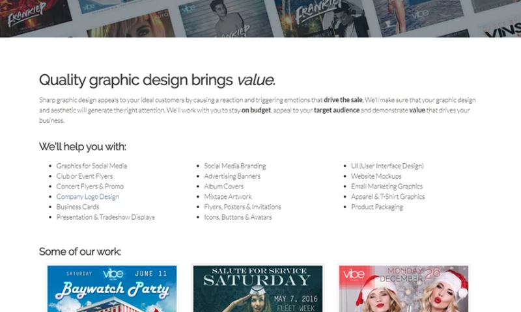Click Album Covers list item

223,187
